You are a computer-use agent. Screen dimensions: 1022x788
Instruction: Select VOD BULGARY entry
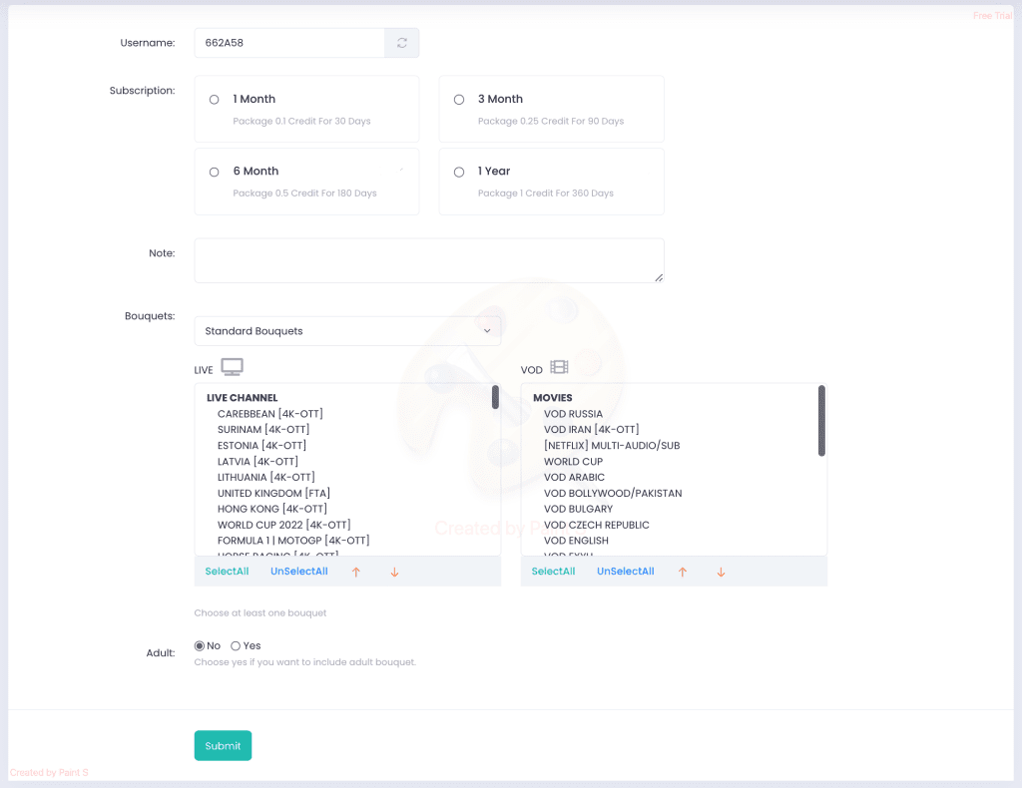578,509
